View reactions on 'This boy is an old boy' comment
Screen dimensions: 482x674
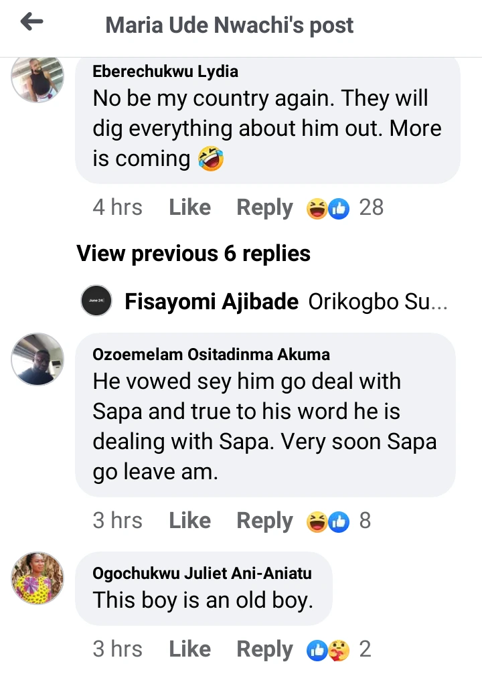338,649
